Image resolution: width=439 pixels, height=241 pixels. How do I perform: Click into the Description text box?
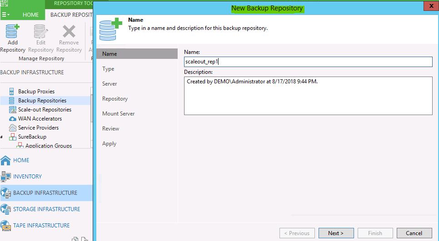pos(308,96)
